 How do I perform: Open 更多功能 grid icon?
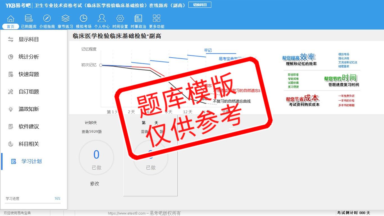[157, 19]
